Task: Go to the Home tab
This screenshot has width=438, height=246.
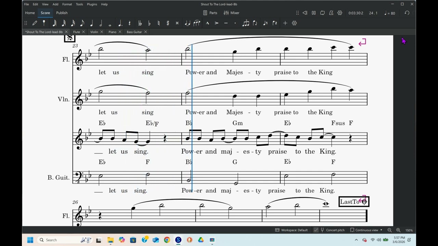Action: [30, 13]
